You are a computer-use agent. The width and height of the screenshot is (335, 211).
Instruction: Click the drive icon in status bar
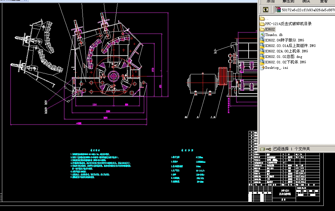point(262,149)
